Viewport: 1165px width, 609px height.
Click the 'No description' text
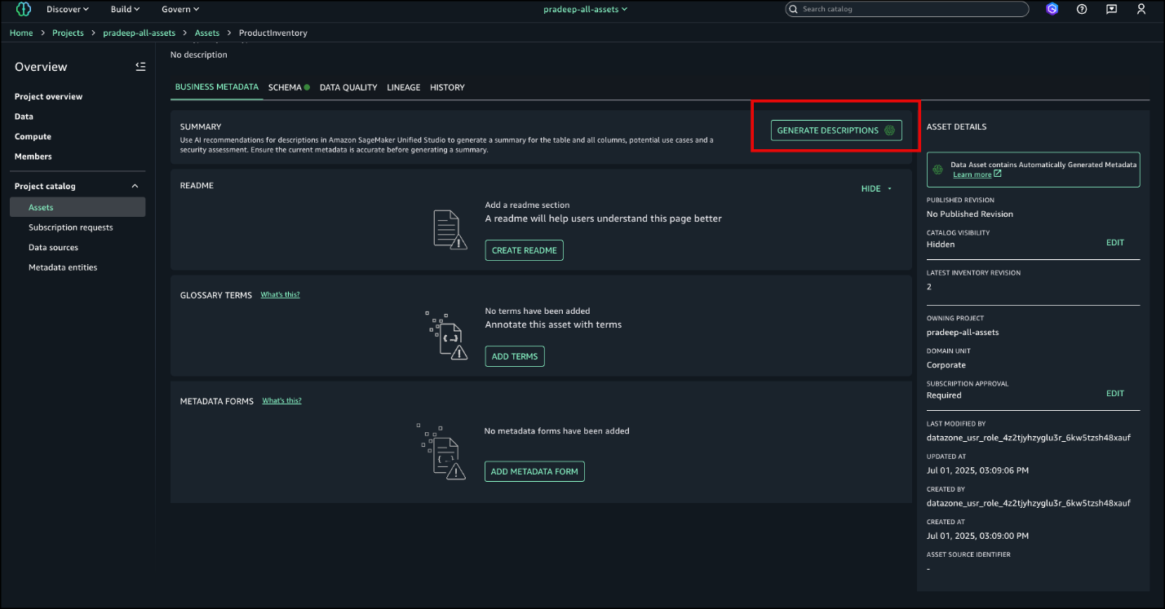click(x=199, y=55)
